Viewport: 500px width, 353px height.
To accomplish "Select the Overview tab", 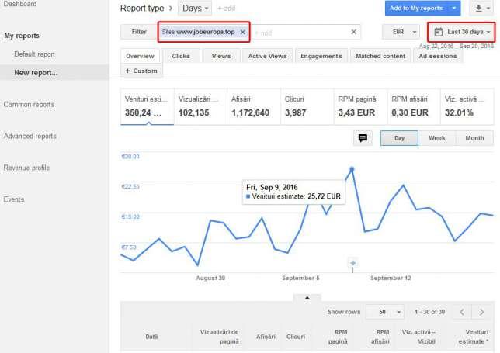I will click(140, 56).
